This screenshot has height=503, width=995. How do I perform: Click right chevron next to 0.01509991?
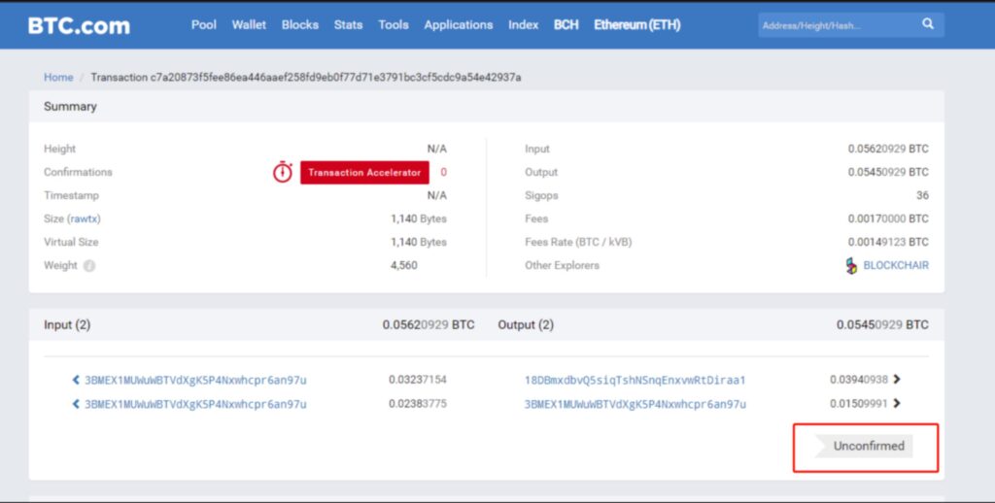pyautogui.click(x=897, y=403)
